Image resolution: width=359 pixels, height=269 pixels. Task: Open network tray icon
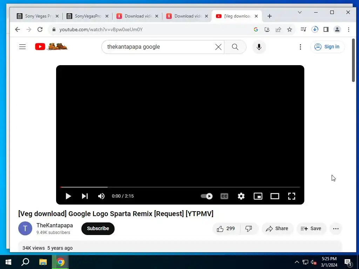[x=305, y=262]
